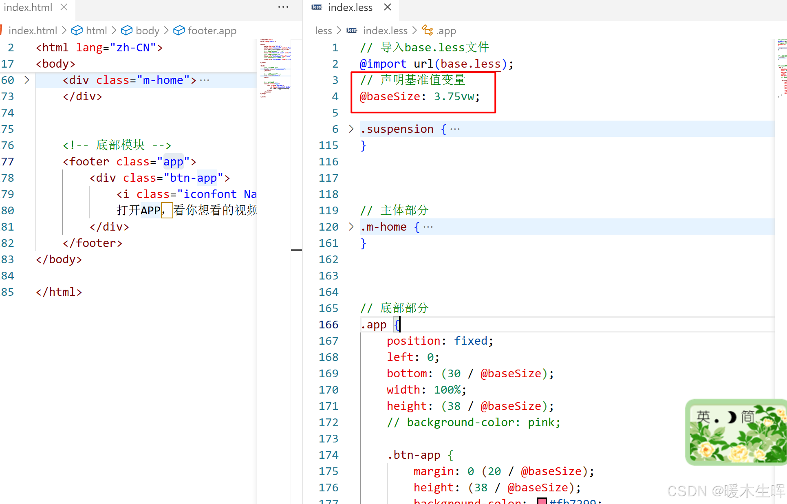Select the .app breadcrumb symbol
Image resolution: width=787 pixels, height=504 pixels.
click(446, 31)
